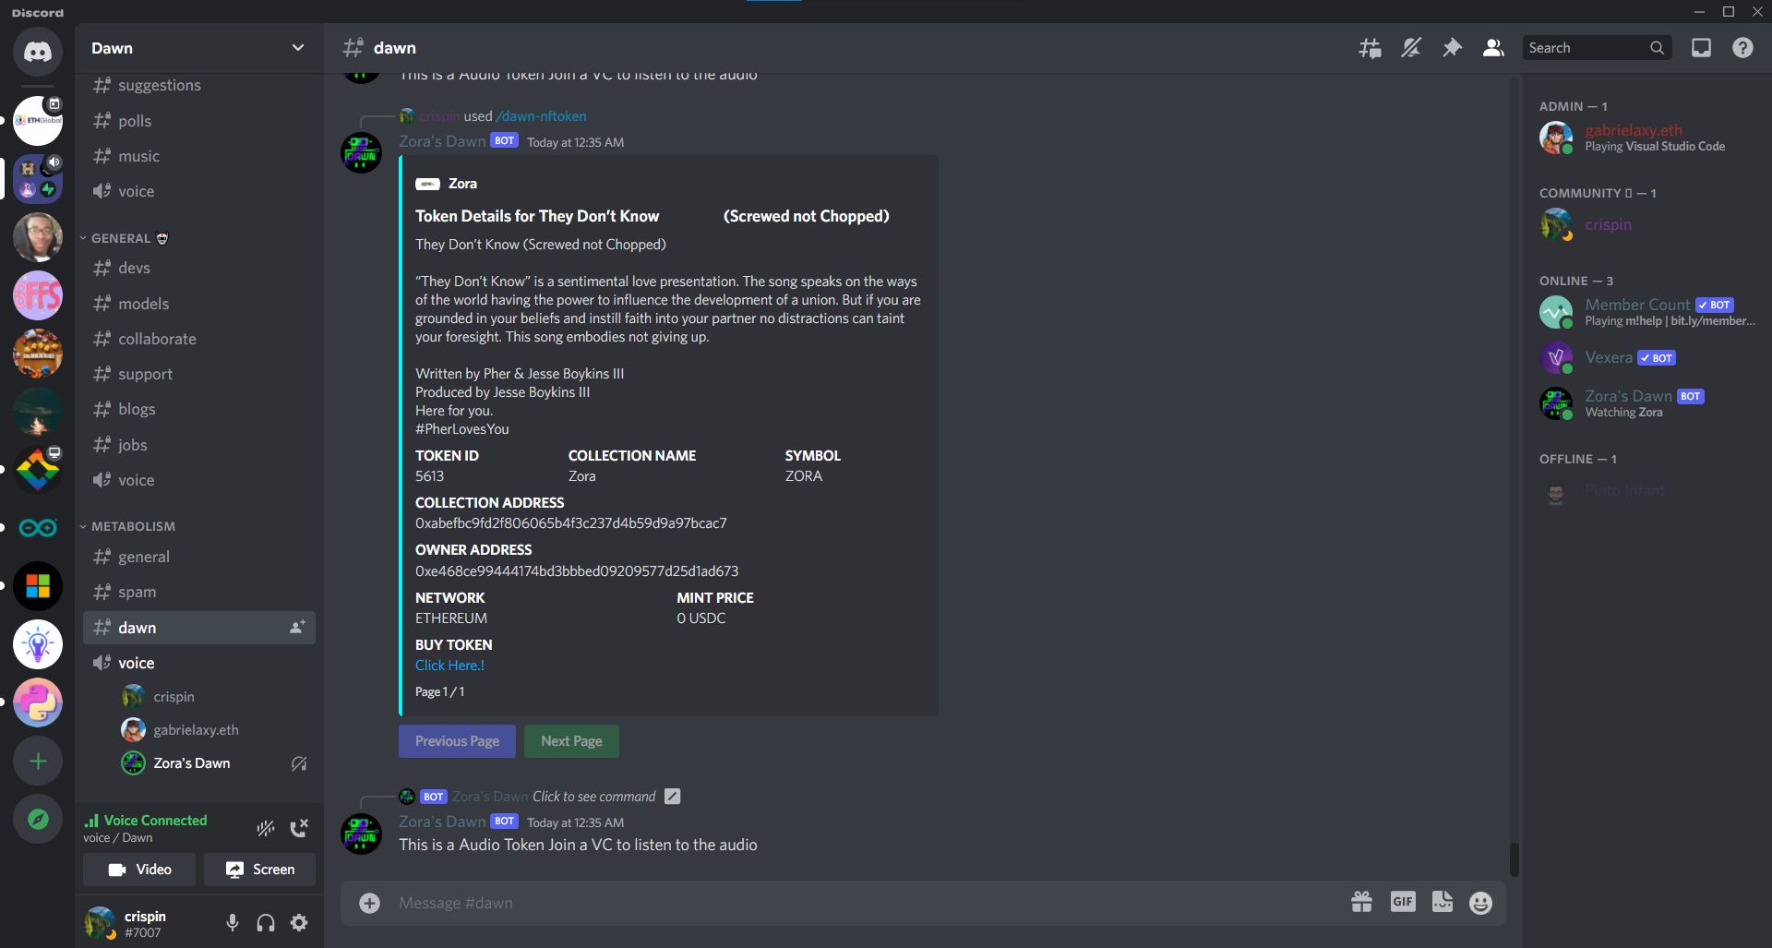
Task: Open pinned messages
Action: point(1452,48)
